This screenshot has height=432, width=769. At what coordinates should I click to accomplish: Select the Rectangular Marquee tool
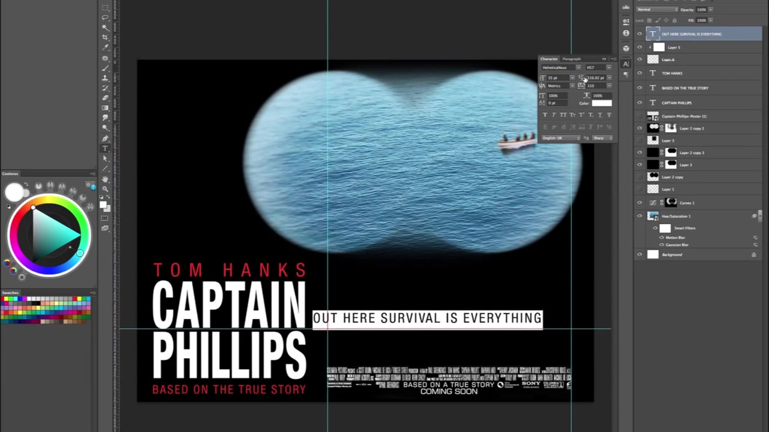pos(105,8)
